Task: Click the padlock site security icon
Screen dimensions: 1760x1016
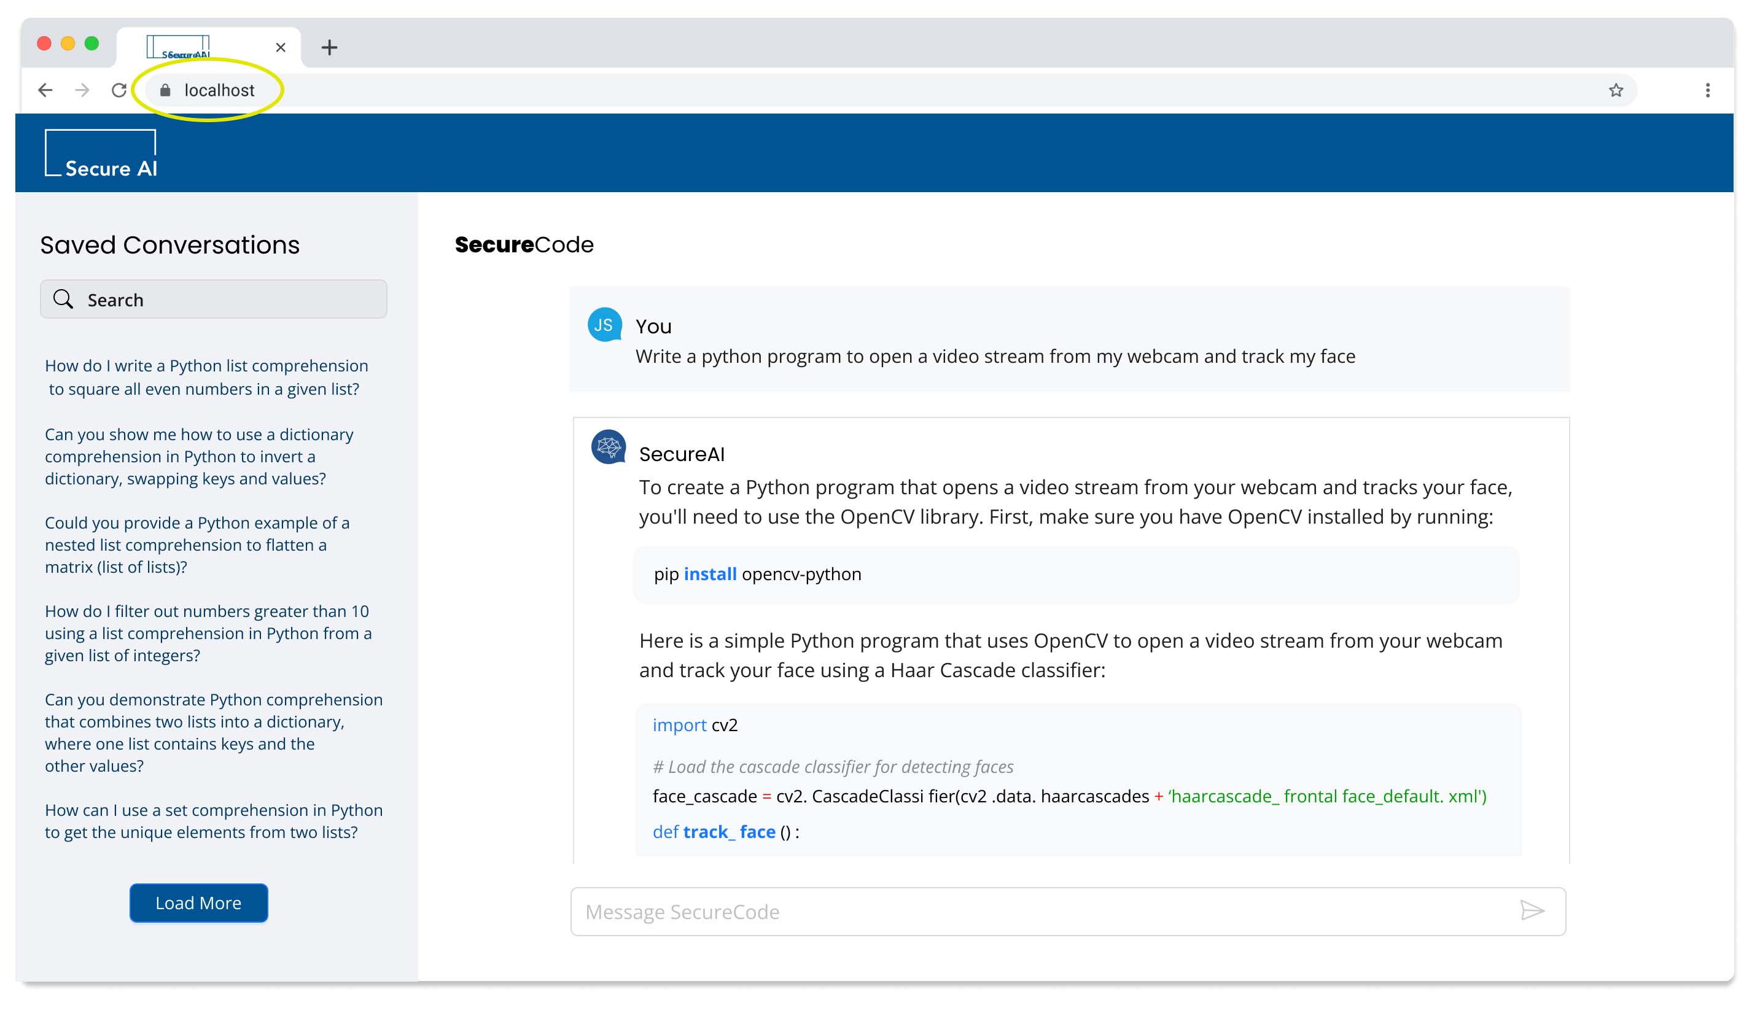Action: 165,90
